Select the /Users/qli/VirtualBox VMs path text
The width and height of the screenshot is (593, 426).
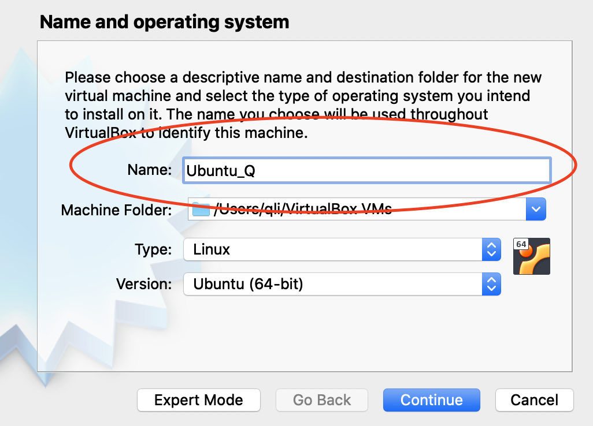[302, 209]
